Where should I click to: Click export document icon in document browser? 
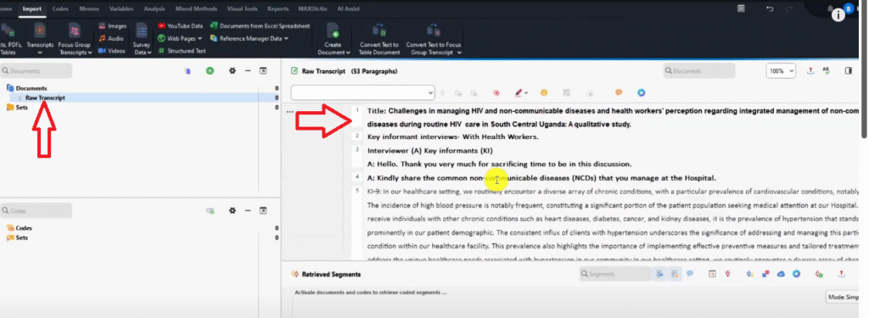(x=810, y=71)
